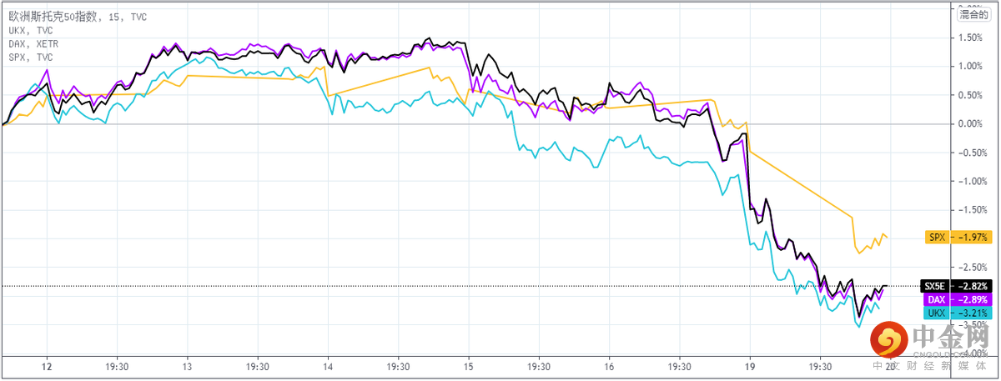Click date 12 on the time axis
Screen dimensions: 1001x381
click(47, 366)
